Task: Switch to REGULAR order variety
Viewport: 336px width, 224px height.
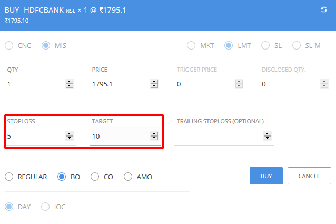Action: (9, 177)
